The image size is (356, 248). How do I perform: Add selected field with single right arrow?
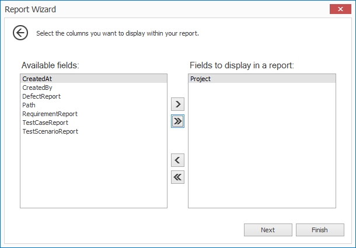(x=178, y=104)
